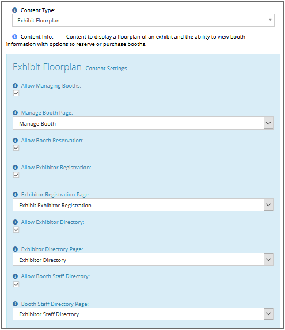Click info icon next to Exhibitor Registration Page
This screenshot has width=285, height=330.
(x=16, y=194)
